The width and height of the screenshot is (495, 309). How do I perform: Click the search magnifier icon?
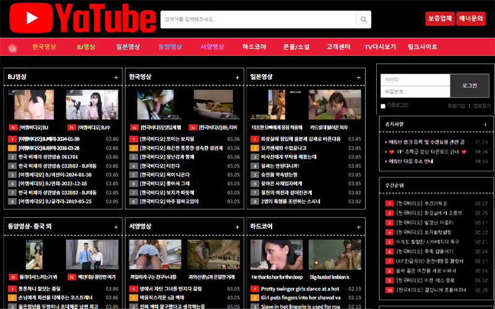click(x=363, y=20)
